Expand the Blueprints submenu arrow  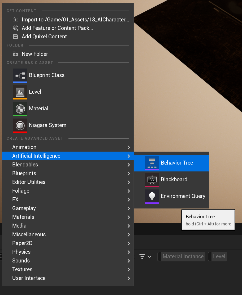click(129, 174)
